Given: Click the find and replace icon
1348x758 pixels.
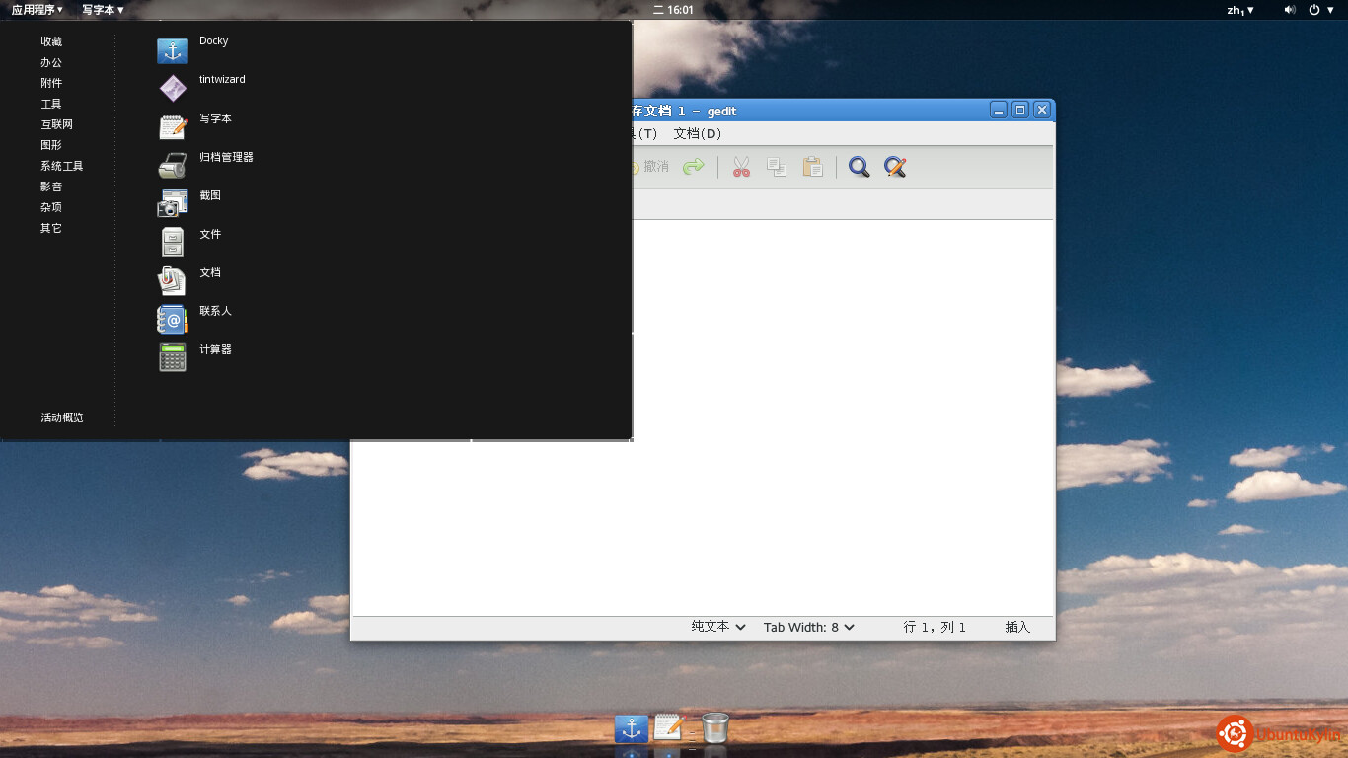Looking at the screenshot, I should pos(894,167).
